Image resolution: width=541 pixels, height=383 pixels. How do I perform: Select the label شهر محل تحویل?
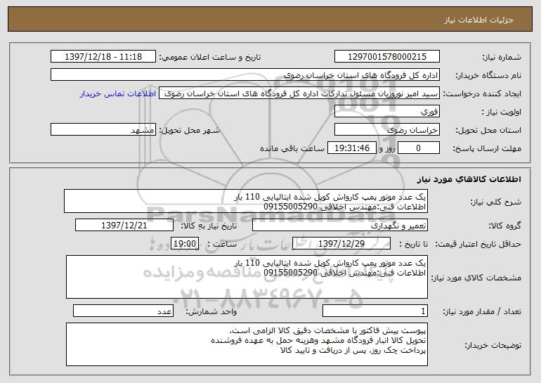tap(189, 130)
